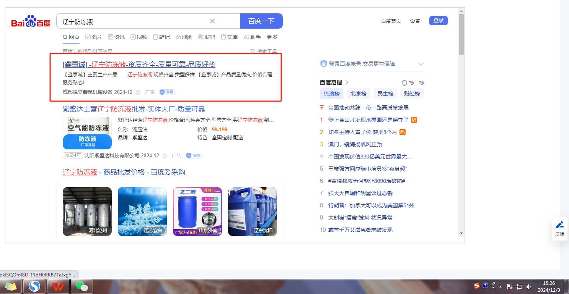The width and height of the screenshot is (569, 294).
Task: Open 大熊猫“福宝”发抖 状况异常 topic
Action: (360, 218)
